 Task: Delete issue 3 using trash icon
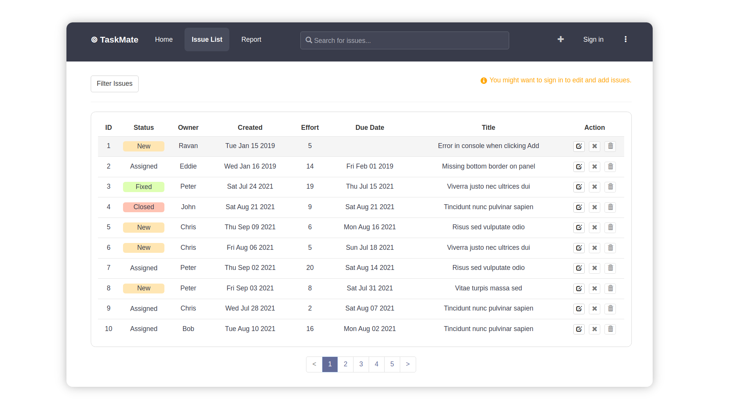(610, 187)
